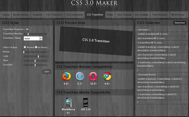Click the Opera 10.5+ icon
The width and height of the screenshot is (189, 117).
(x=93, y=76)
